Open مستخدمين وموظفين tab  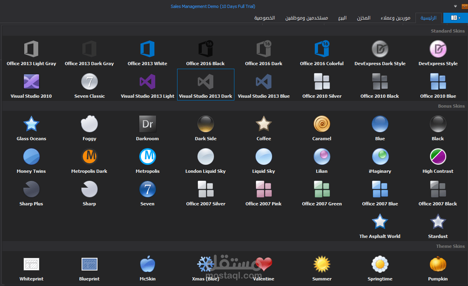pyautogui.click(x=306, y=18)
